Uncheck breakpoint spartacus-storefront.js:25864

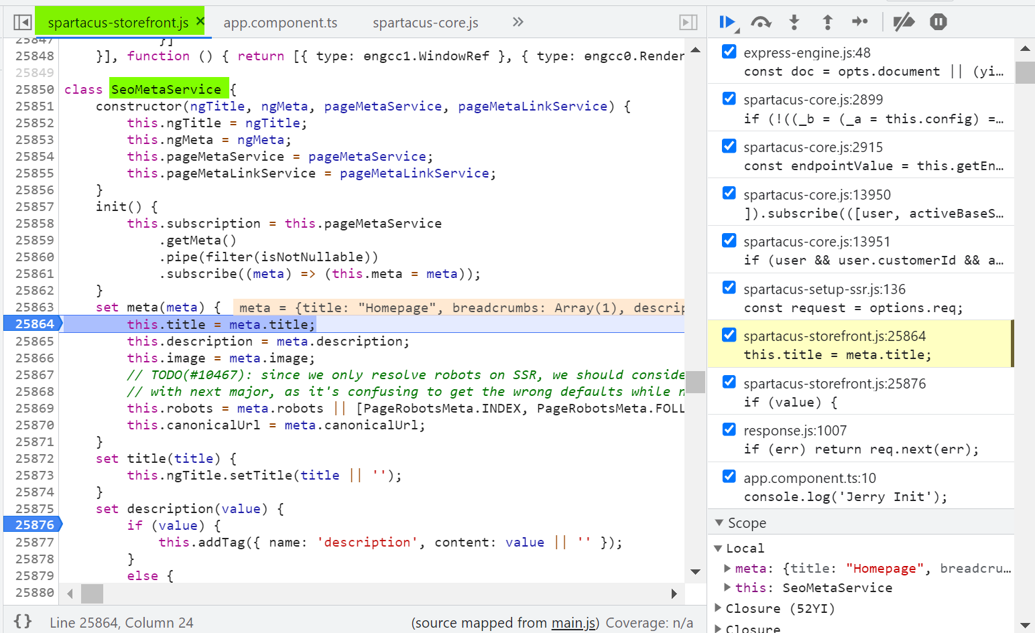coord(729,335)
